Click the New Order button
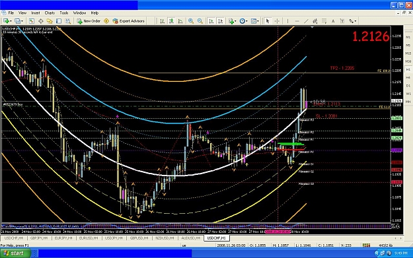This screenshot has height=258, width=413. pos(89,21)
